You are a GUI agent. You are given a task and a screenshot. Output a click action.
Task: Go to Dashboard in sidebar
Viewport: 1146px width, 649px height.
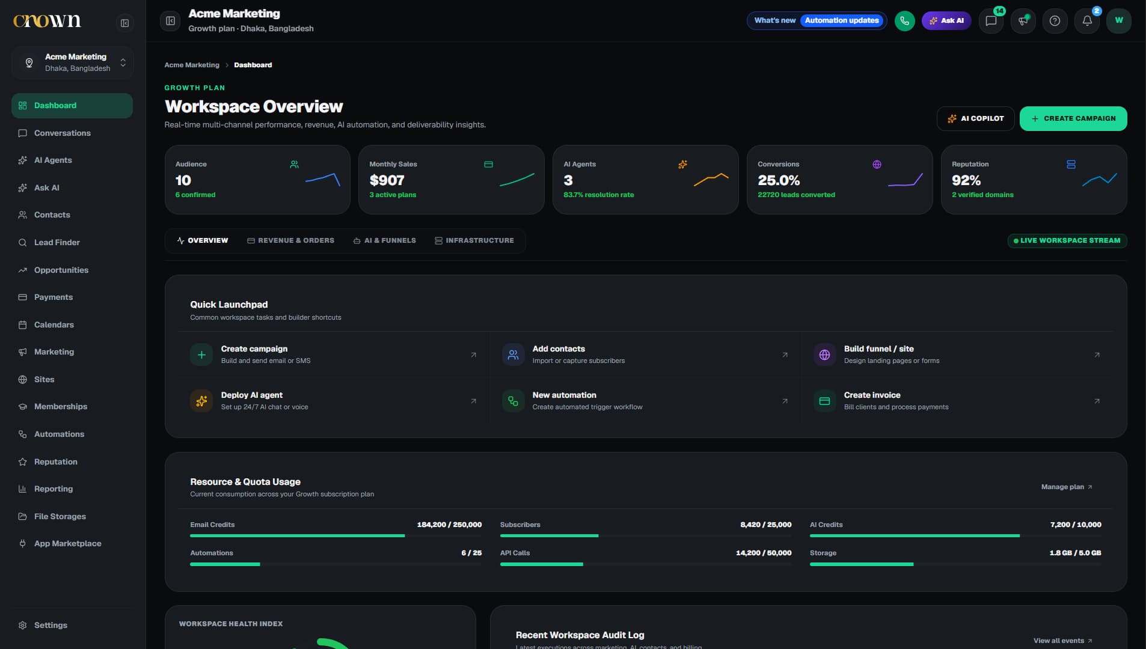point(72,105)
